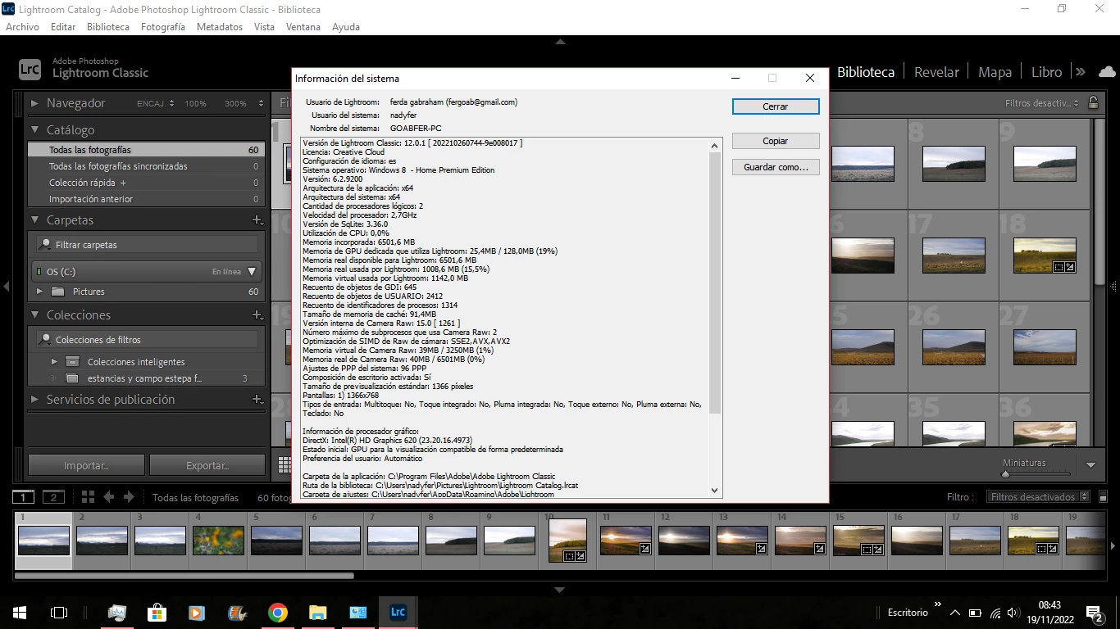This screenshot has width=1120, height=629.
Task: Click the Importar... button
Action: click(x=86, y=465)
